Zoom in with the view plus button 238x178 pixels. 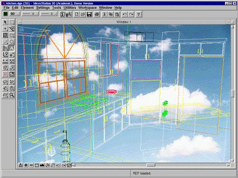pyautogui.click(x=26, y=165)
